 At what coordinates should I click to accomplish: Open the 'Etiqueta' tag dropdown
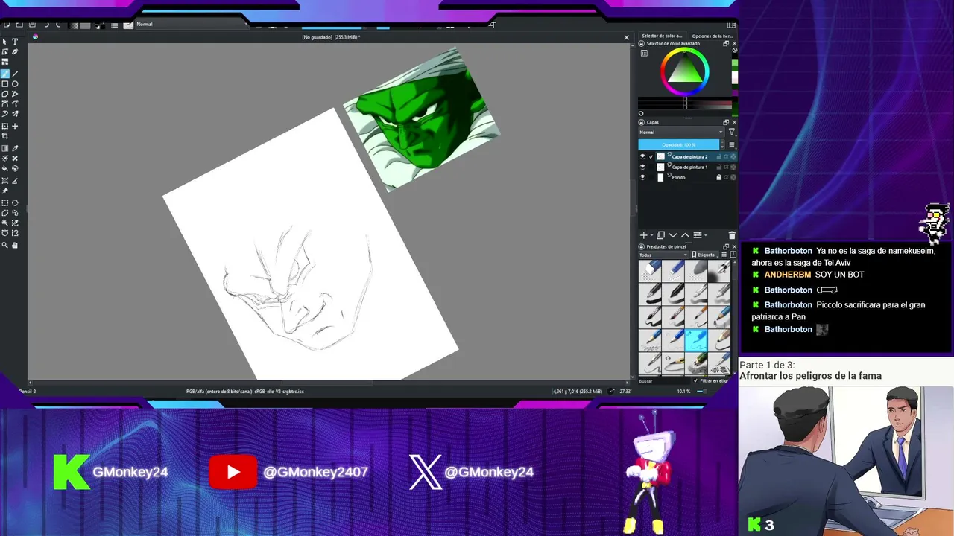tap(704, 255)
